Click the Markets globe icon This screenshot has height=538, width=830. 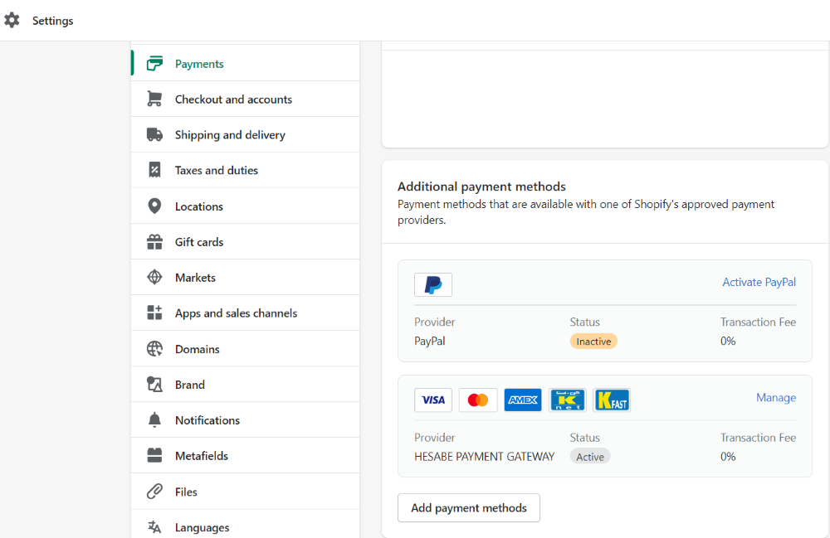[x=154, y=278]
